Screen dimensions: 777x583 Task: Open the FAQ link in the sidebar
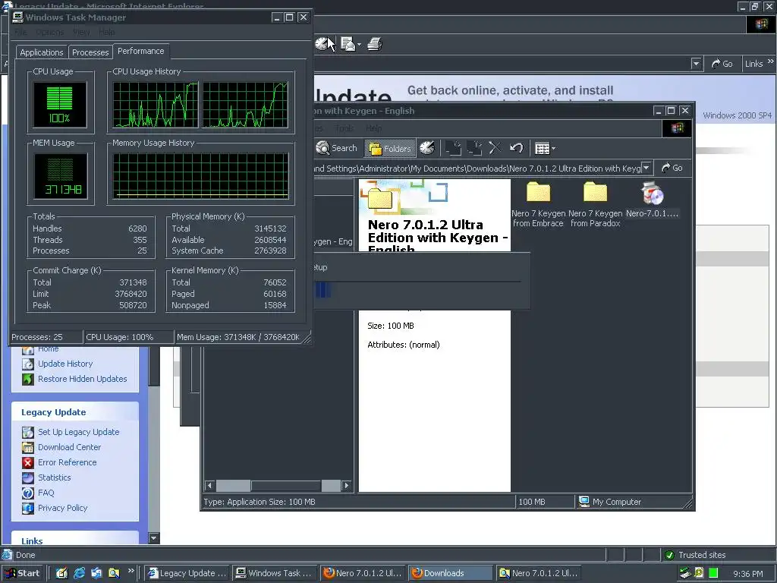coord(46,493)
